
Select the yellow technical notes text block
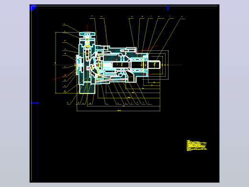tap(197, 145)
